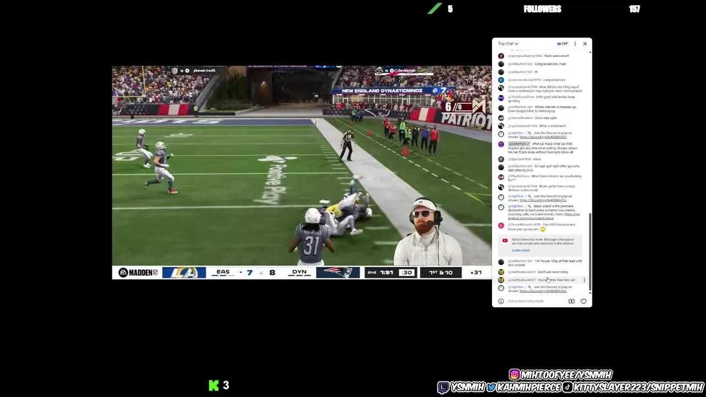
Task: Click the Rams logo on the scorebar
Action: coord(184,272)
